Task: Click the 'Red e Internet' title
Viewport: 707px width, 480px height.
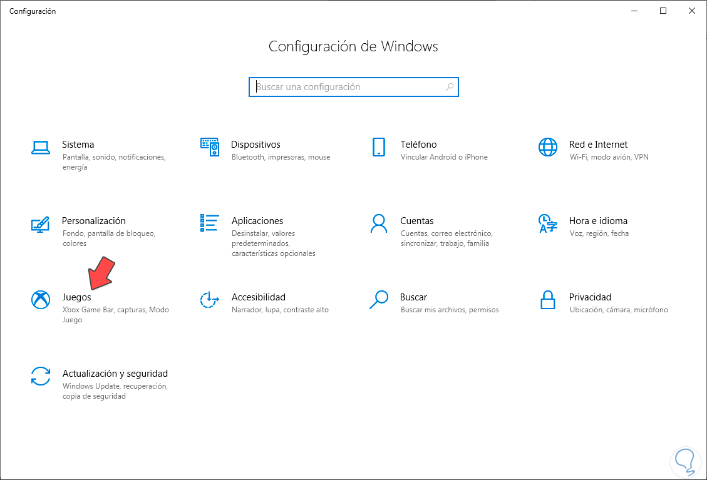Action: [598, 145]
